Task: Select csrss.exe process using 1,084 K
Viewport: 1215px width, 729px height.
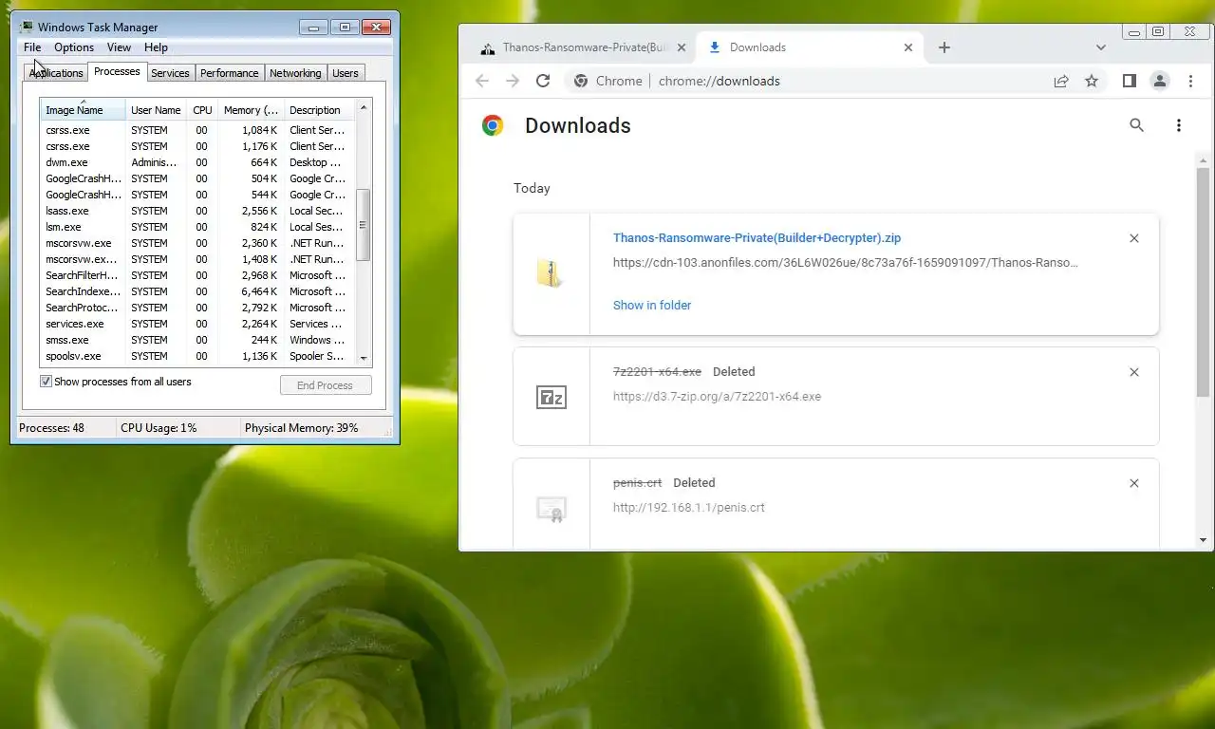Action: click(197, 130)
